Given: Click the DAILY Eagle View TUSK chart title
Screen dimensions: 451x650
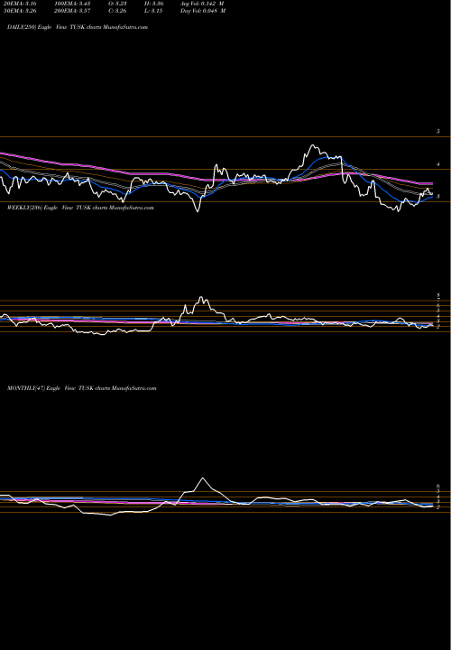Looking at the screenshot, I should [78, 27].
